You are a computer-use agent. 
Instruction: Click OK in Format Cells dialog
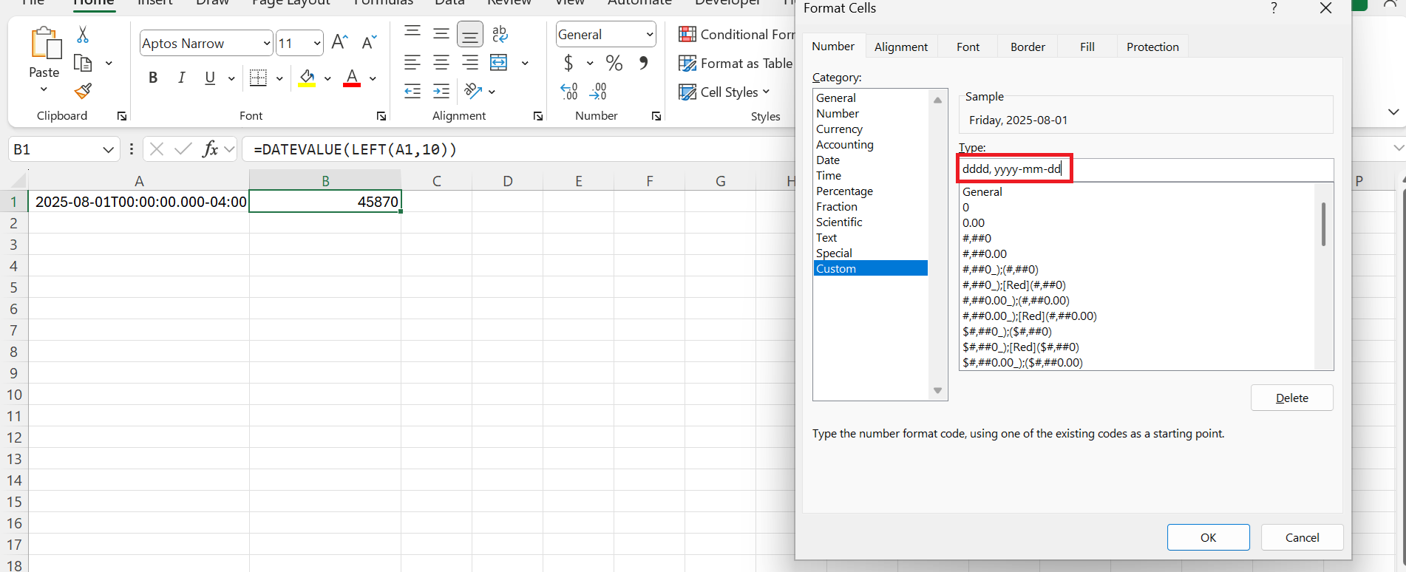1208,537
